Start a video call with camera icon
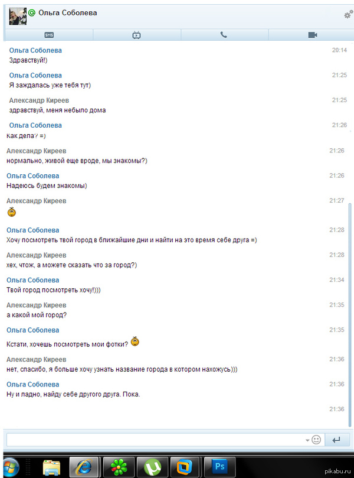 [313, 35]
